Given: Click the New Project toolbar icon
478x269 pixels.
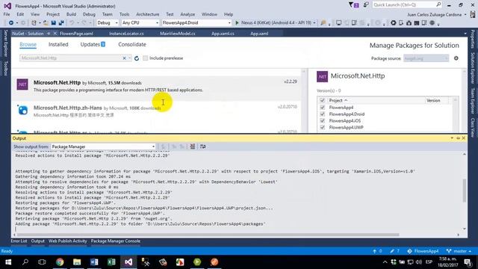Looking at the screenshot, I should [34, 23].
